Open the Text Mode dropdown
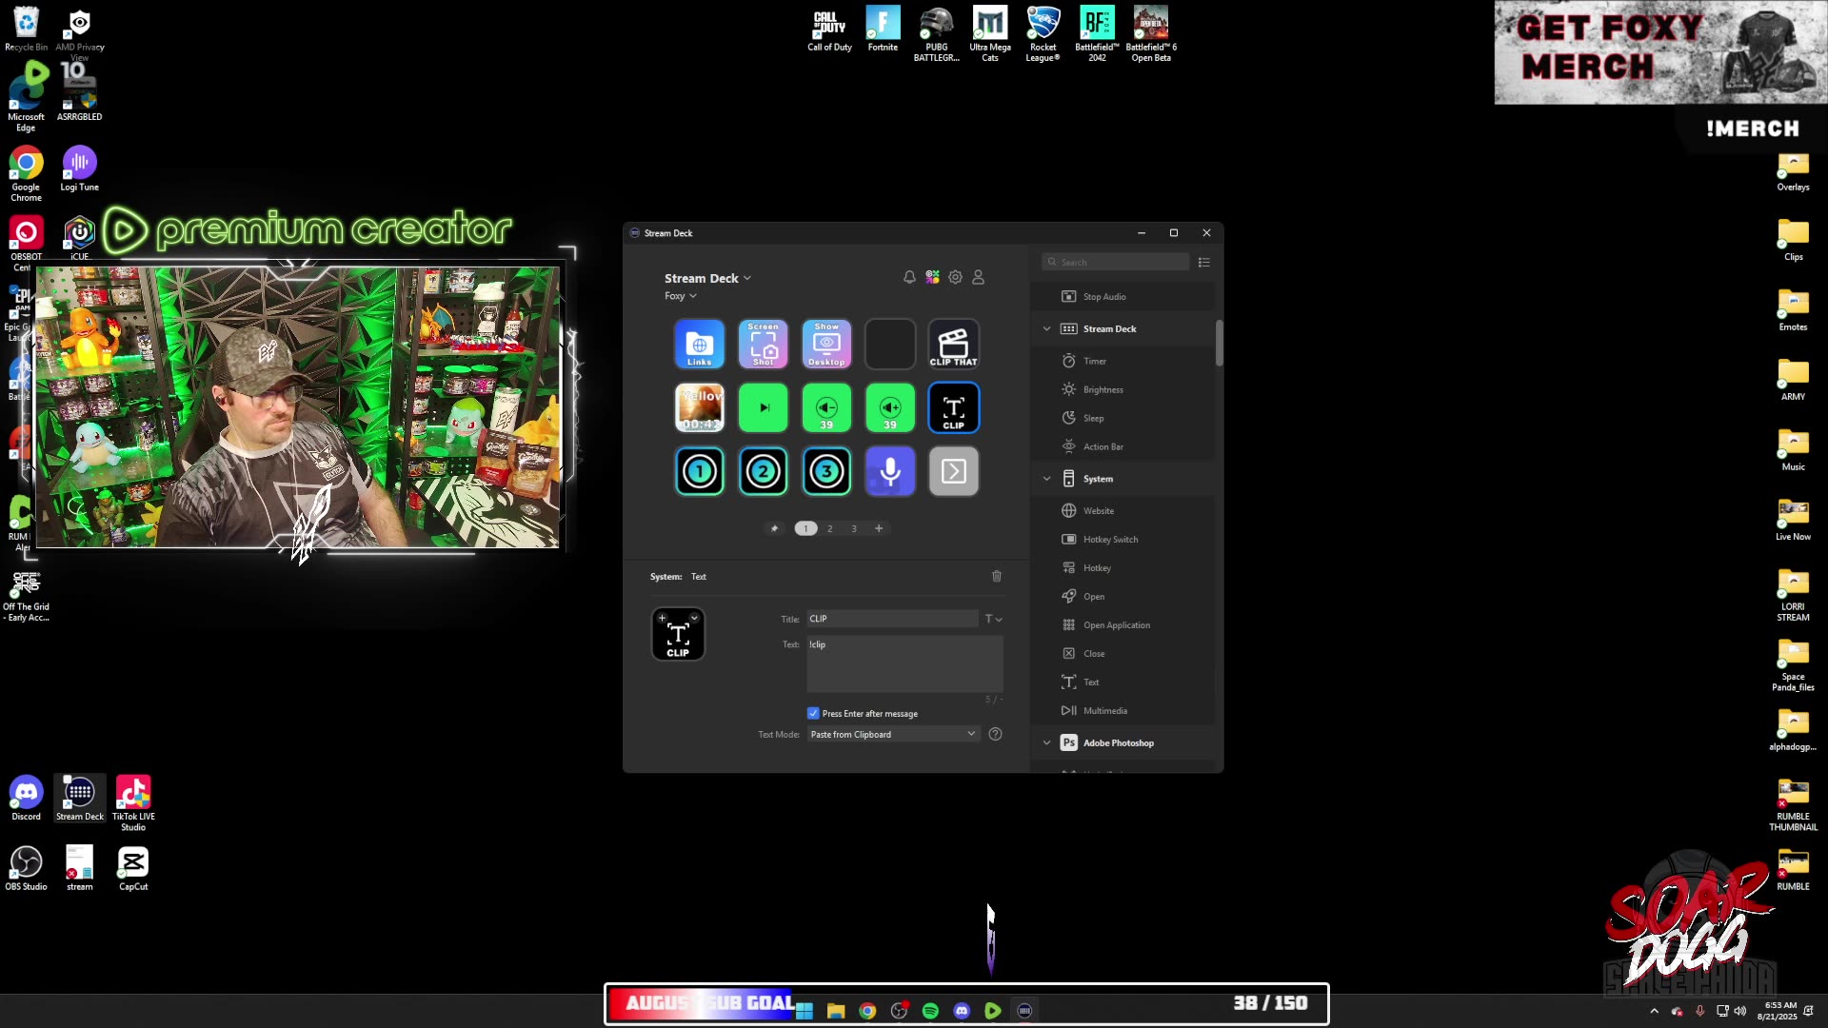This screenshot has height=1028, width=1828. (892, 734)
